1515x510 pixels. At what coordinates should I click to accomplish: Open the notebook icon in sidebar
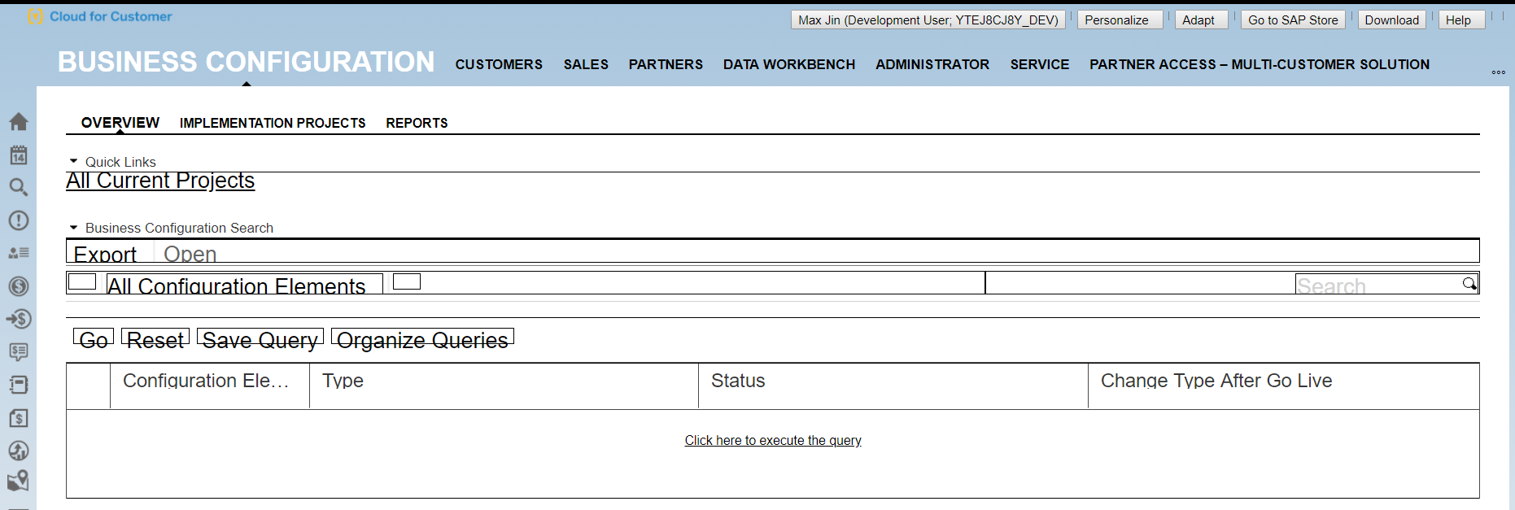[x=19, y=385]
